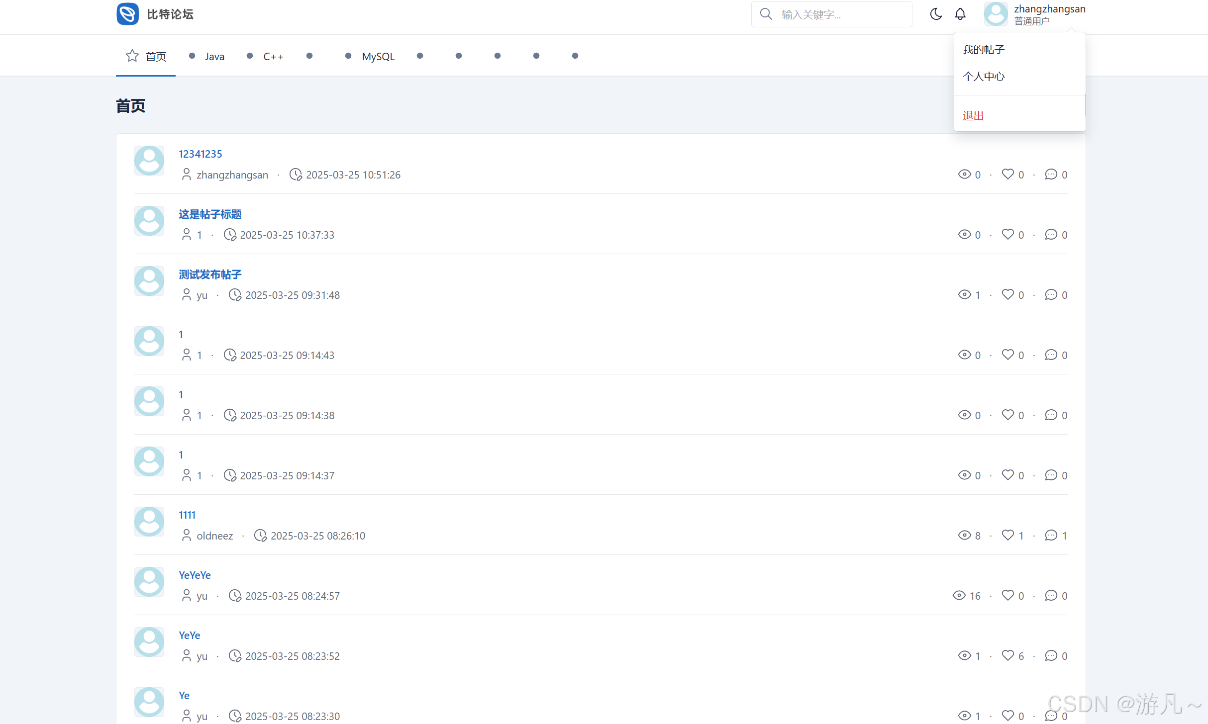Open notifications via the bell icon
This screenshot has height=724, width=1208.
click(960, 14)
